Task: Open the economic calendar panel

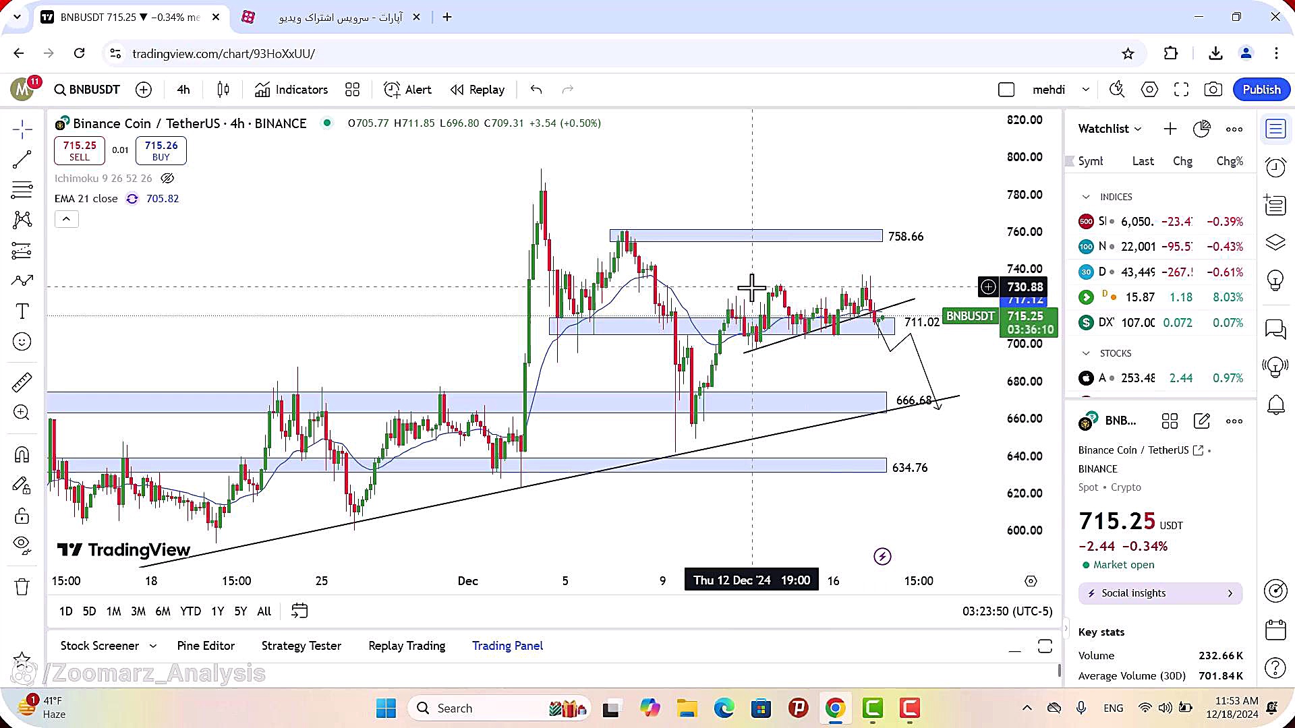Action: point(1275,630)
